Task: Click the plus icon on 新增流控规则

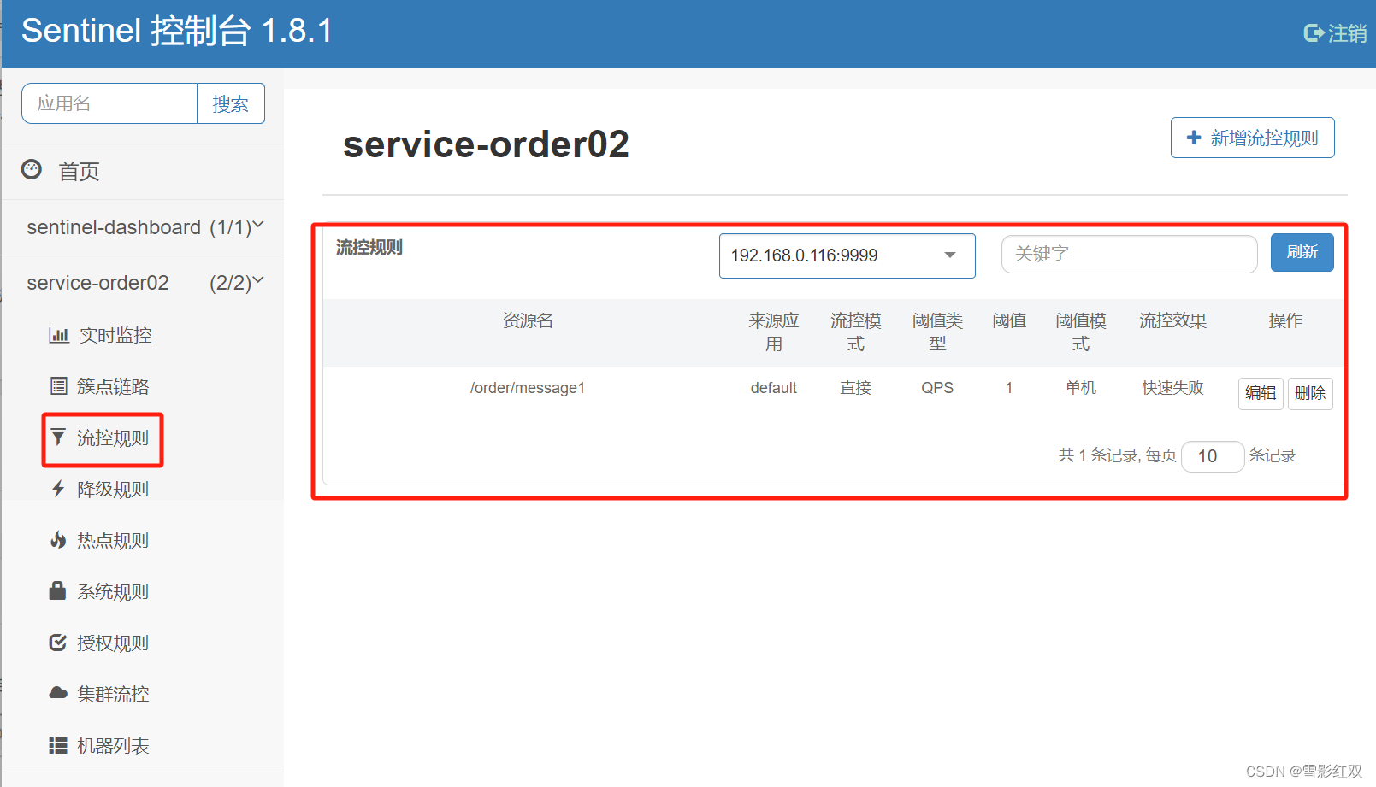Action: pos(1194,138)
